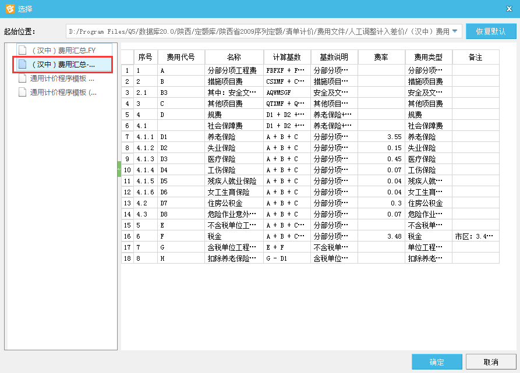Screen dimensions: 520x373
Task: Open the 起始位置 path dropdown arrow
Action: click(x=455, y=31)
